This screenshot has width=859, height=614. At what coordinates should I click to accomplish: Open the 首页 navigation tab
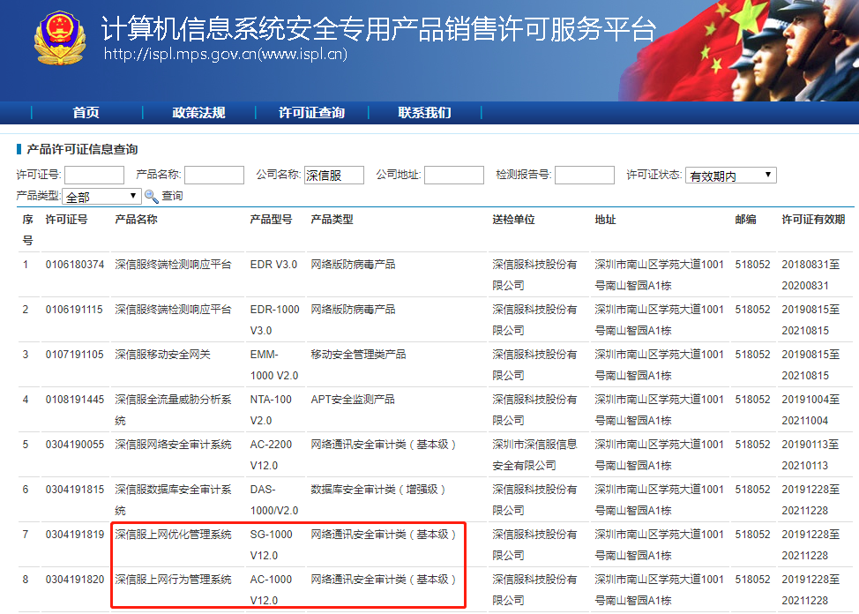pyautogui.click(x=86, y=112)
